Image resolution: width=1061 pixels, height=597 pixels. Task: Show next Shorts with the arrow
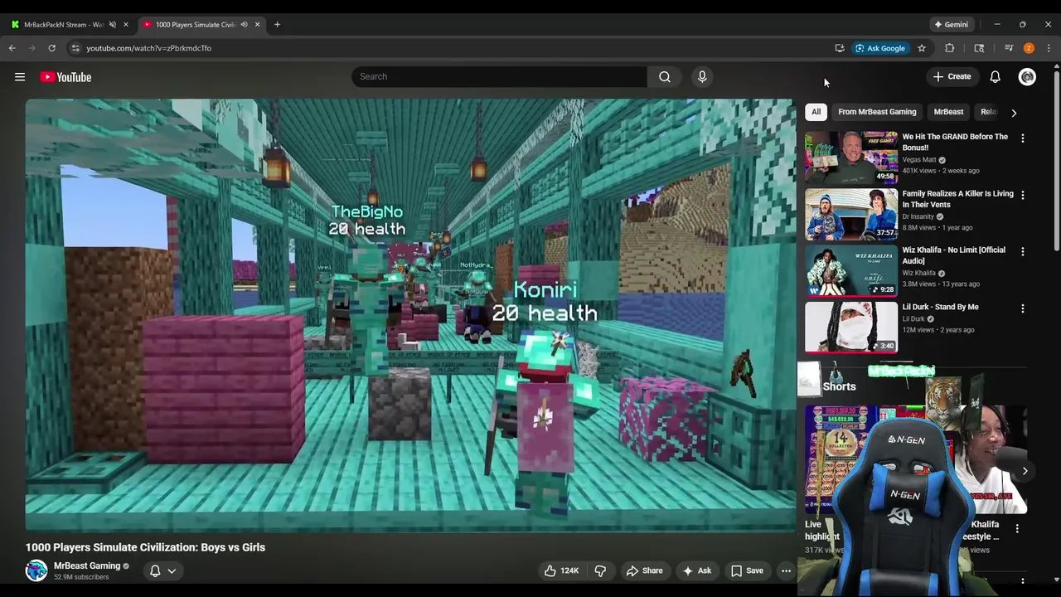tap(1025, 471)
